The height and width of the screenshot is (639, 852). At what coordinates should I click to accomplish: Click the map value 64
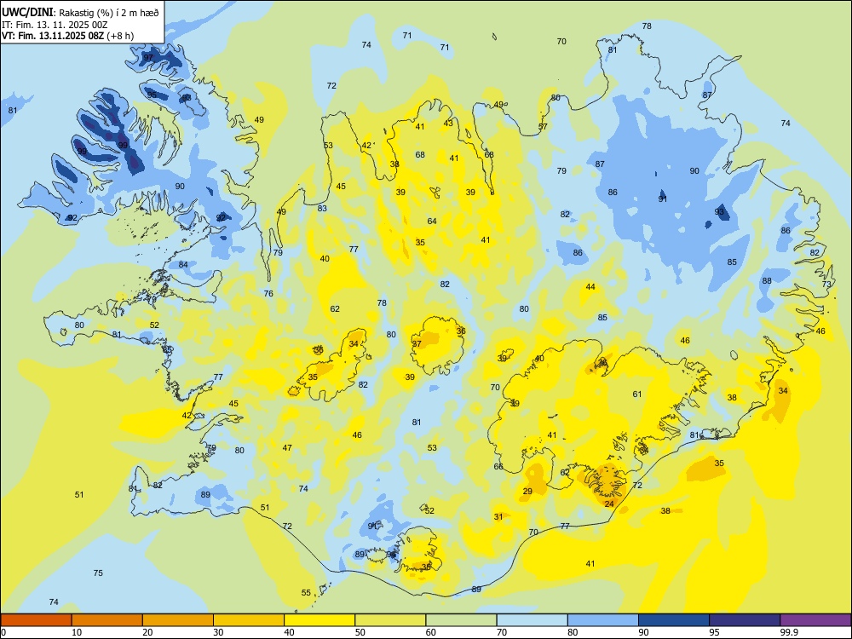tap(432, 221)
